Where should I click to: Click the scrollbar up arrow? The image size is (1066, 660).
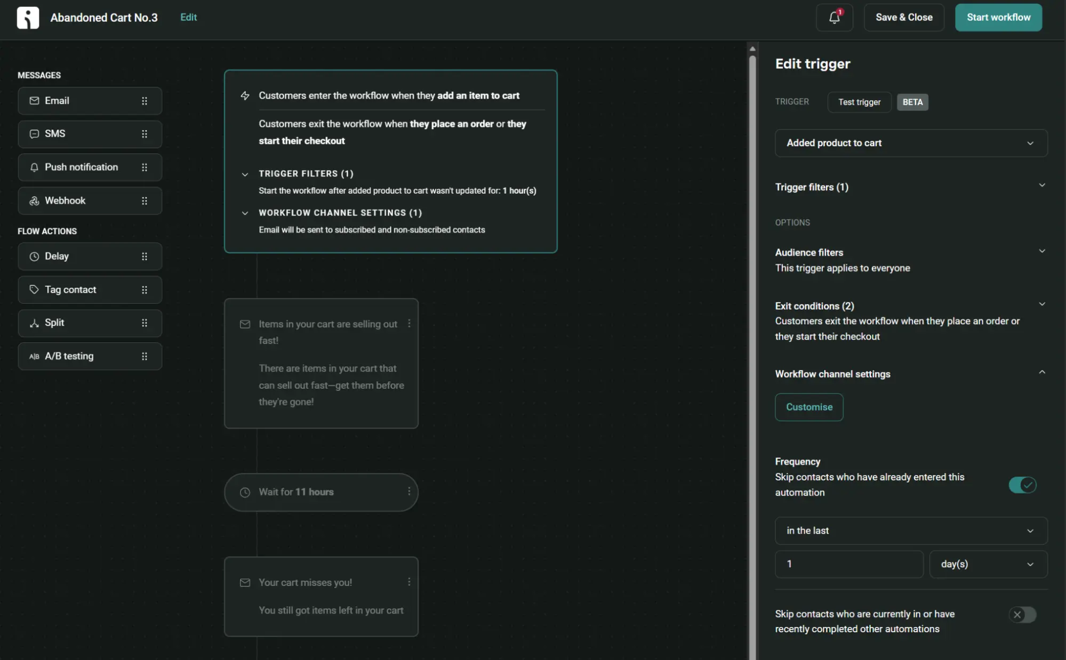[x=752, y=49]
